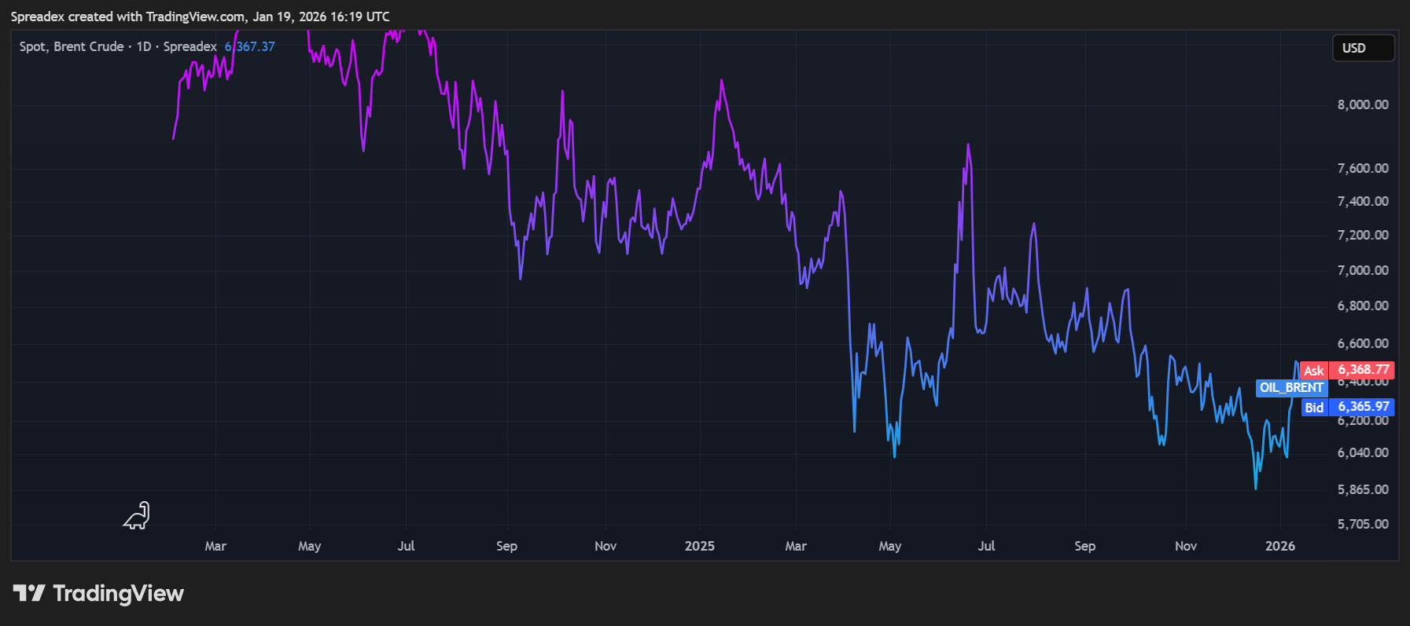Select the OIL_BRENT series label
The image size is (1410, 626).
click(1291, 388)
